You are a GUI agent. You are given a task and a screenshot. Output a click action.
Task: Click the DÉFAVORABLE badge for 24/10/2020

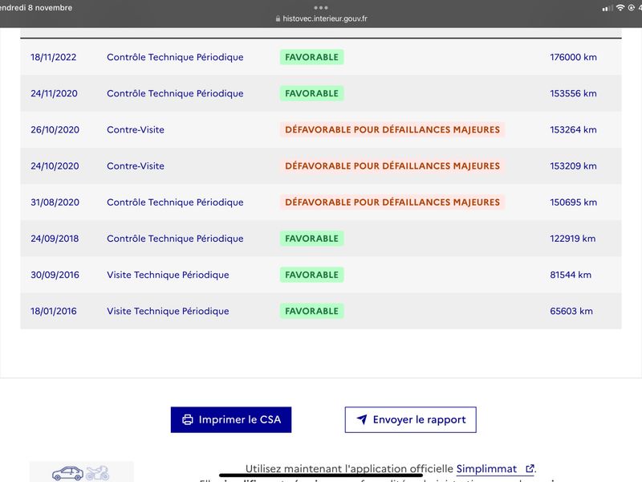[x=392, y=166]
